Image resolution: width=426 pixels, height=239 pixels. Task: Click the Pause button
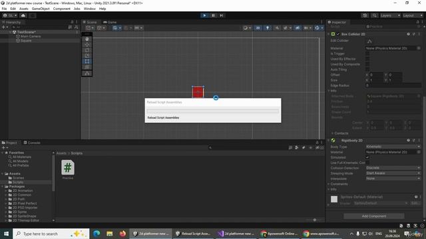pyautogui.click(x=213, y=15)
